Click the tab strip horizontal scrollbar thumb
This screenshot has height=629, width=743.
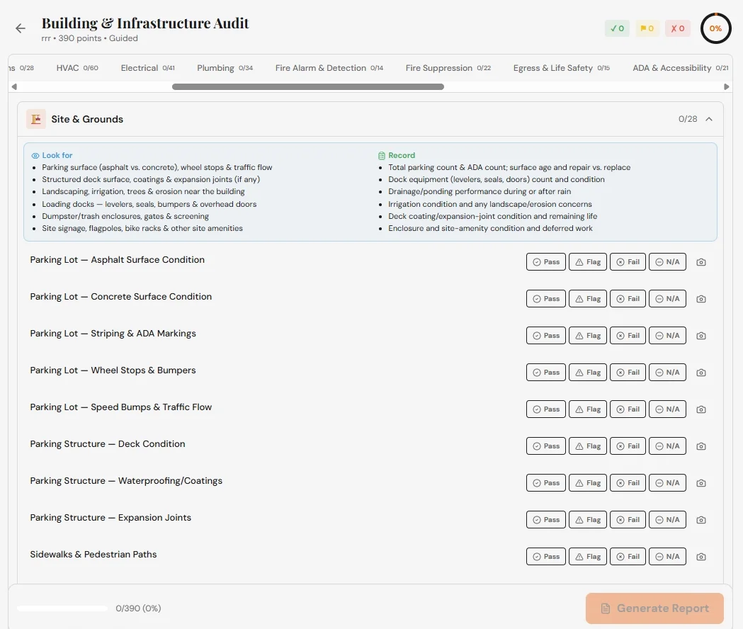coord(308,86)
